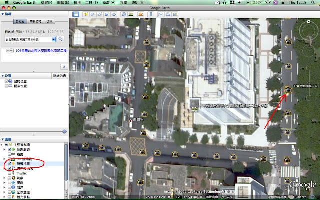This screenshot has height=200, width=320.
Task: Print the current view
Action: [x=168, y=14]
